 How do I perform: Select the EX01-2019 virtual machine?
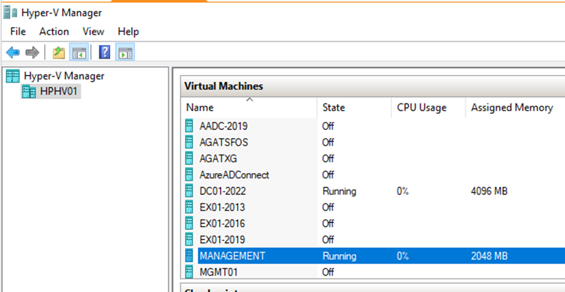coord(222,239)
